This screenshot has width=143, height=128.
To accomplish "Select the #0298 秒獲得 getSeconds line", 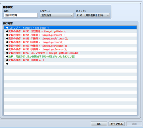I will [70, 49].
